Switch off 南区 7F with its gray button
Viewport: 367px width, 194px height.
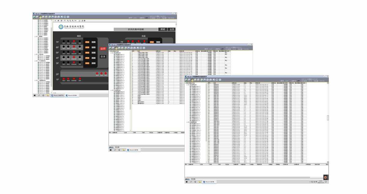[93, 42]
